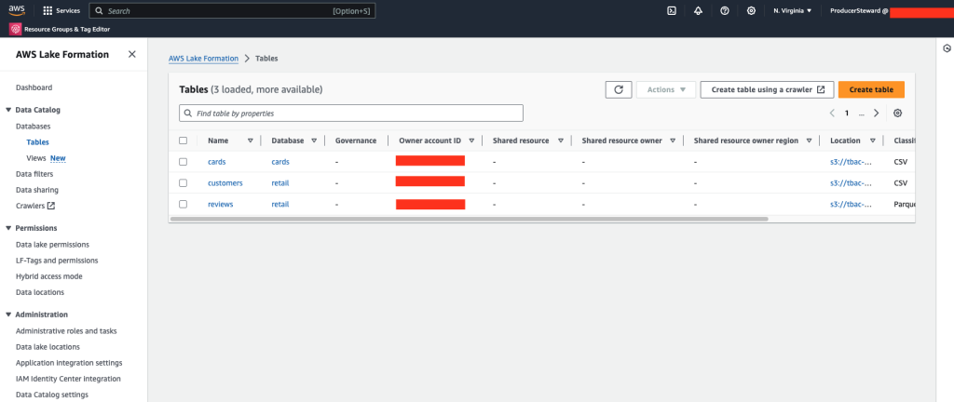954x402 pixels.
Task: Click Create table button
Action: 871,89
